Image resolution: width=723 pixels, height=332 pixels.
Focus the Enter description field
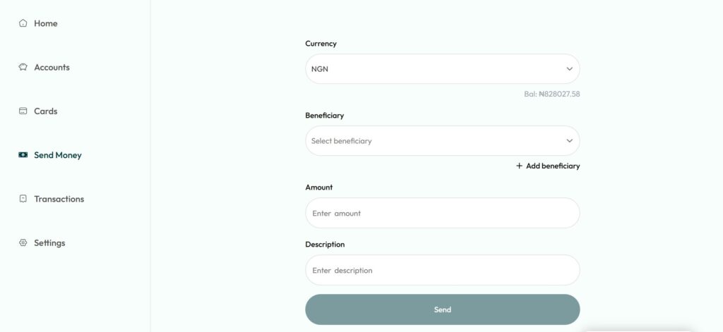442,270
